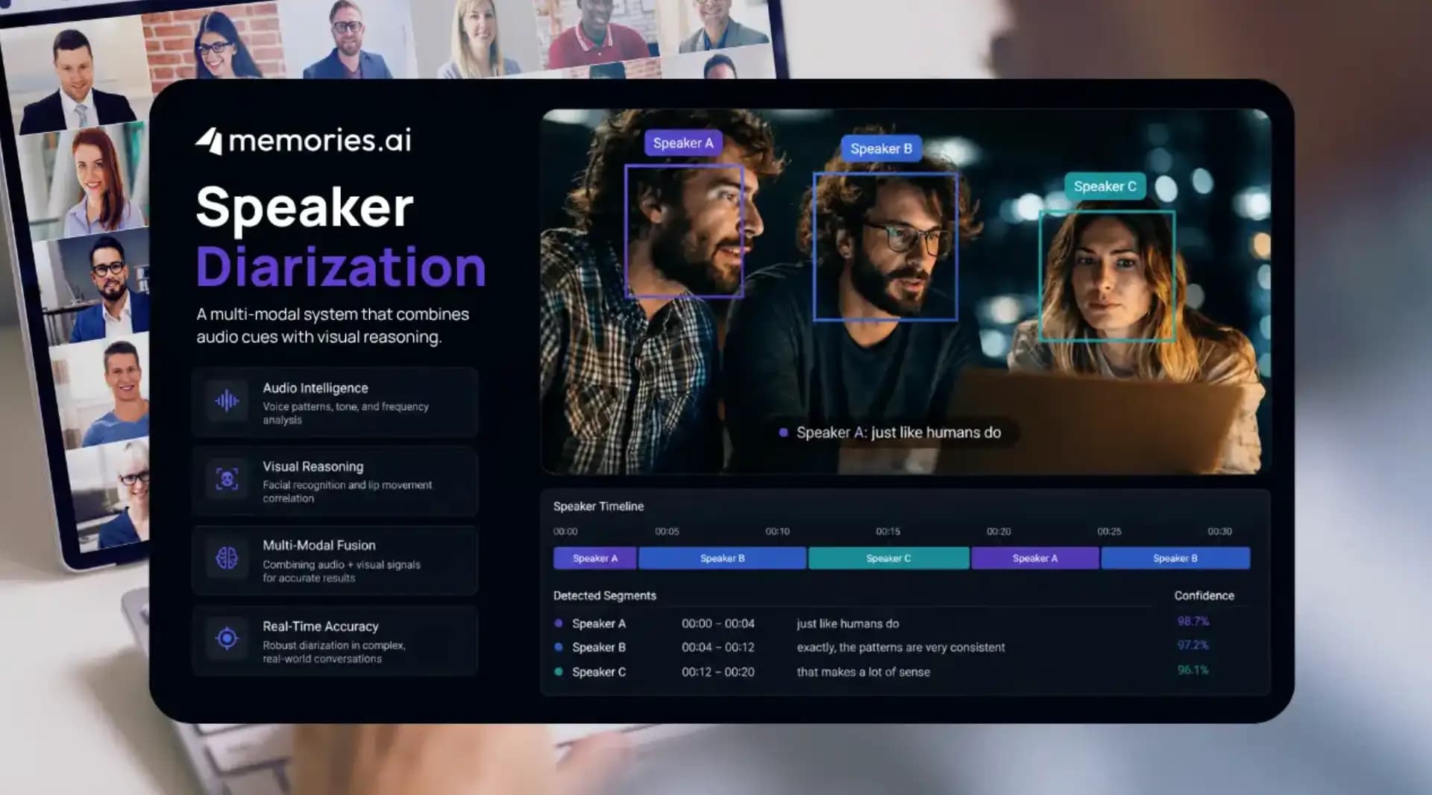Click the 00:30 timeline tick label
This screenshot has width=1432, height=795.
pyautogui.click(x=1219, y=532)
